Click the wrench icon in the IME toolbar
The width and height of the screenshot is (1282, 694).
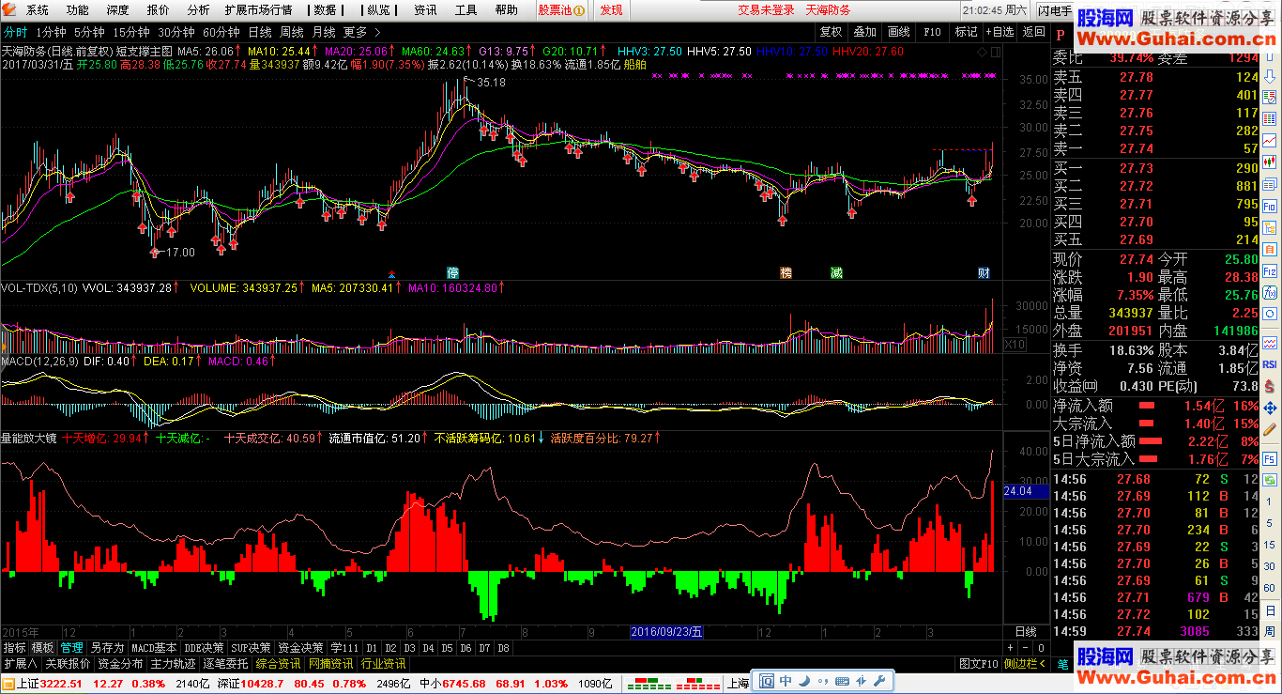tap(879, 681)
